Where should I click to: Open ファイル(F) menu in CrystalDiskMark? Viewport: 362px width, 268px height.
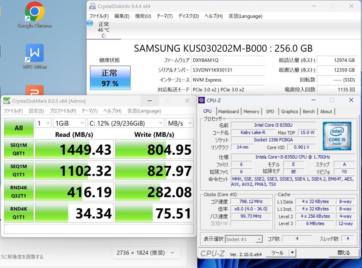[13, 111]
